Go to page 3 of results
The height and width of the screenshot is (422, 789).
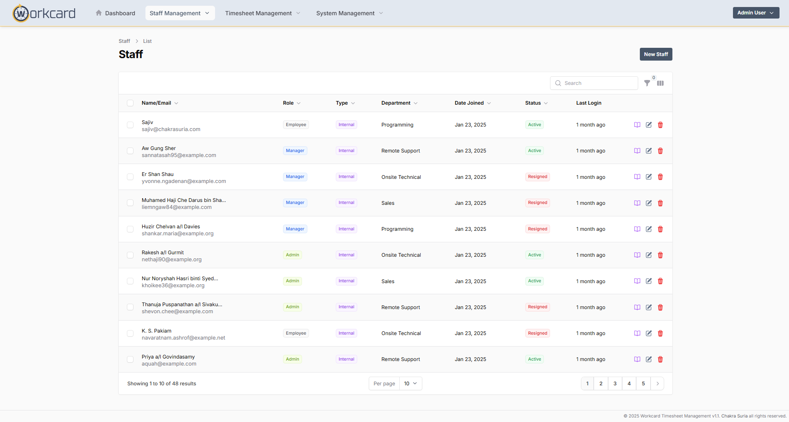[x=615, y=384]
